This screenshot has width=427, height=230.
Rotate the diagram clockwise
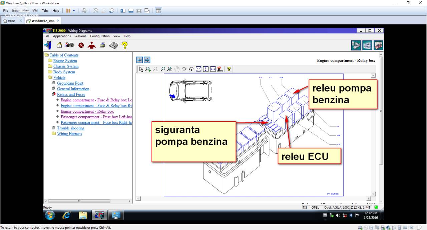[x=184, y=69]
